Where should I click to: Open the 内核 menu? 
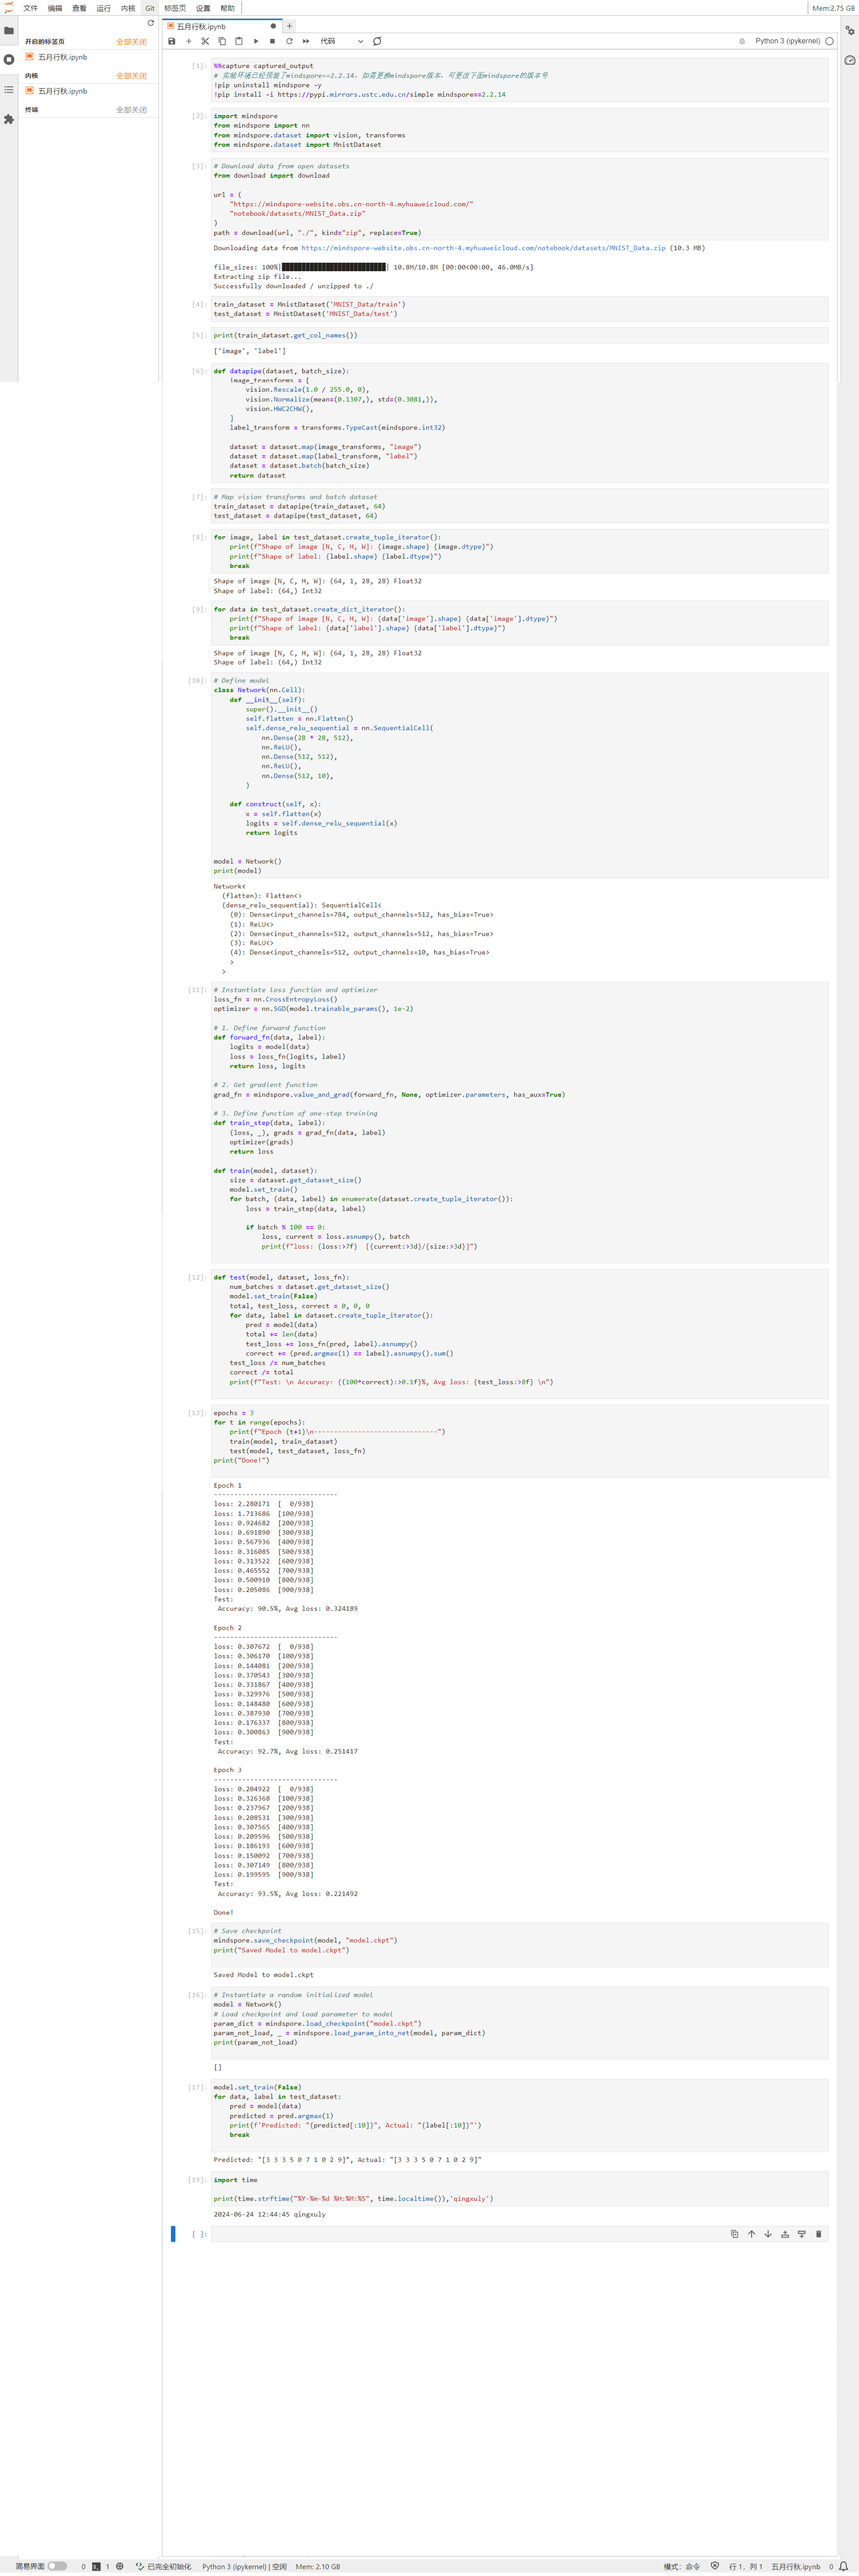coord(128,8)
